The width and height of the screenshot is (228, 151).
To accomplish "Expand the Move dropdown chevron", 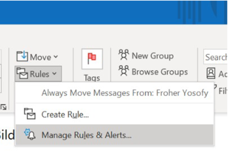I will (x=56, y=57).
